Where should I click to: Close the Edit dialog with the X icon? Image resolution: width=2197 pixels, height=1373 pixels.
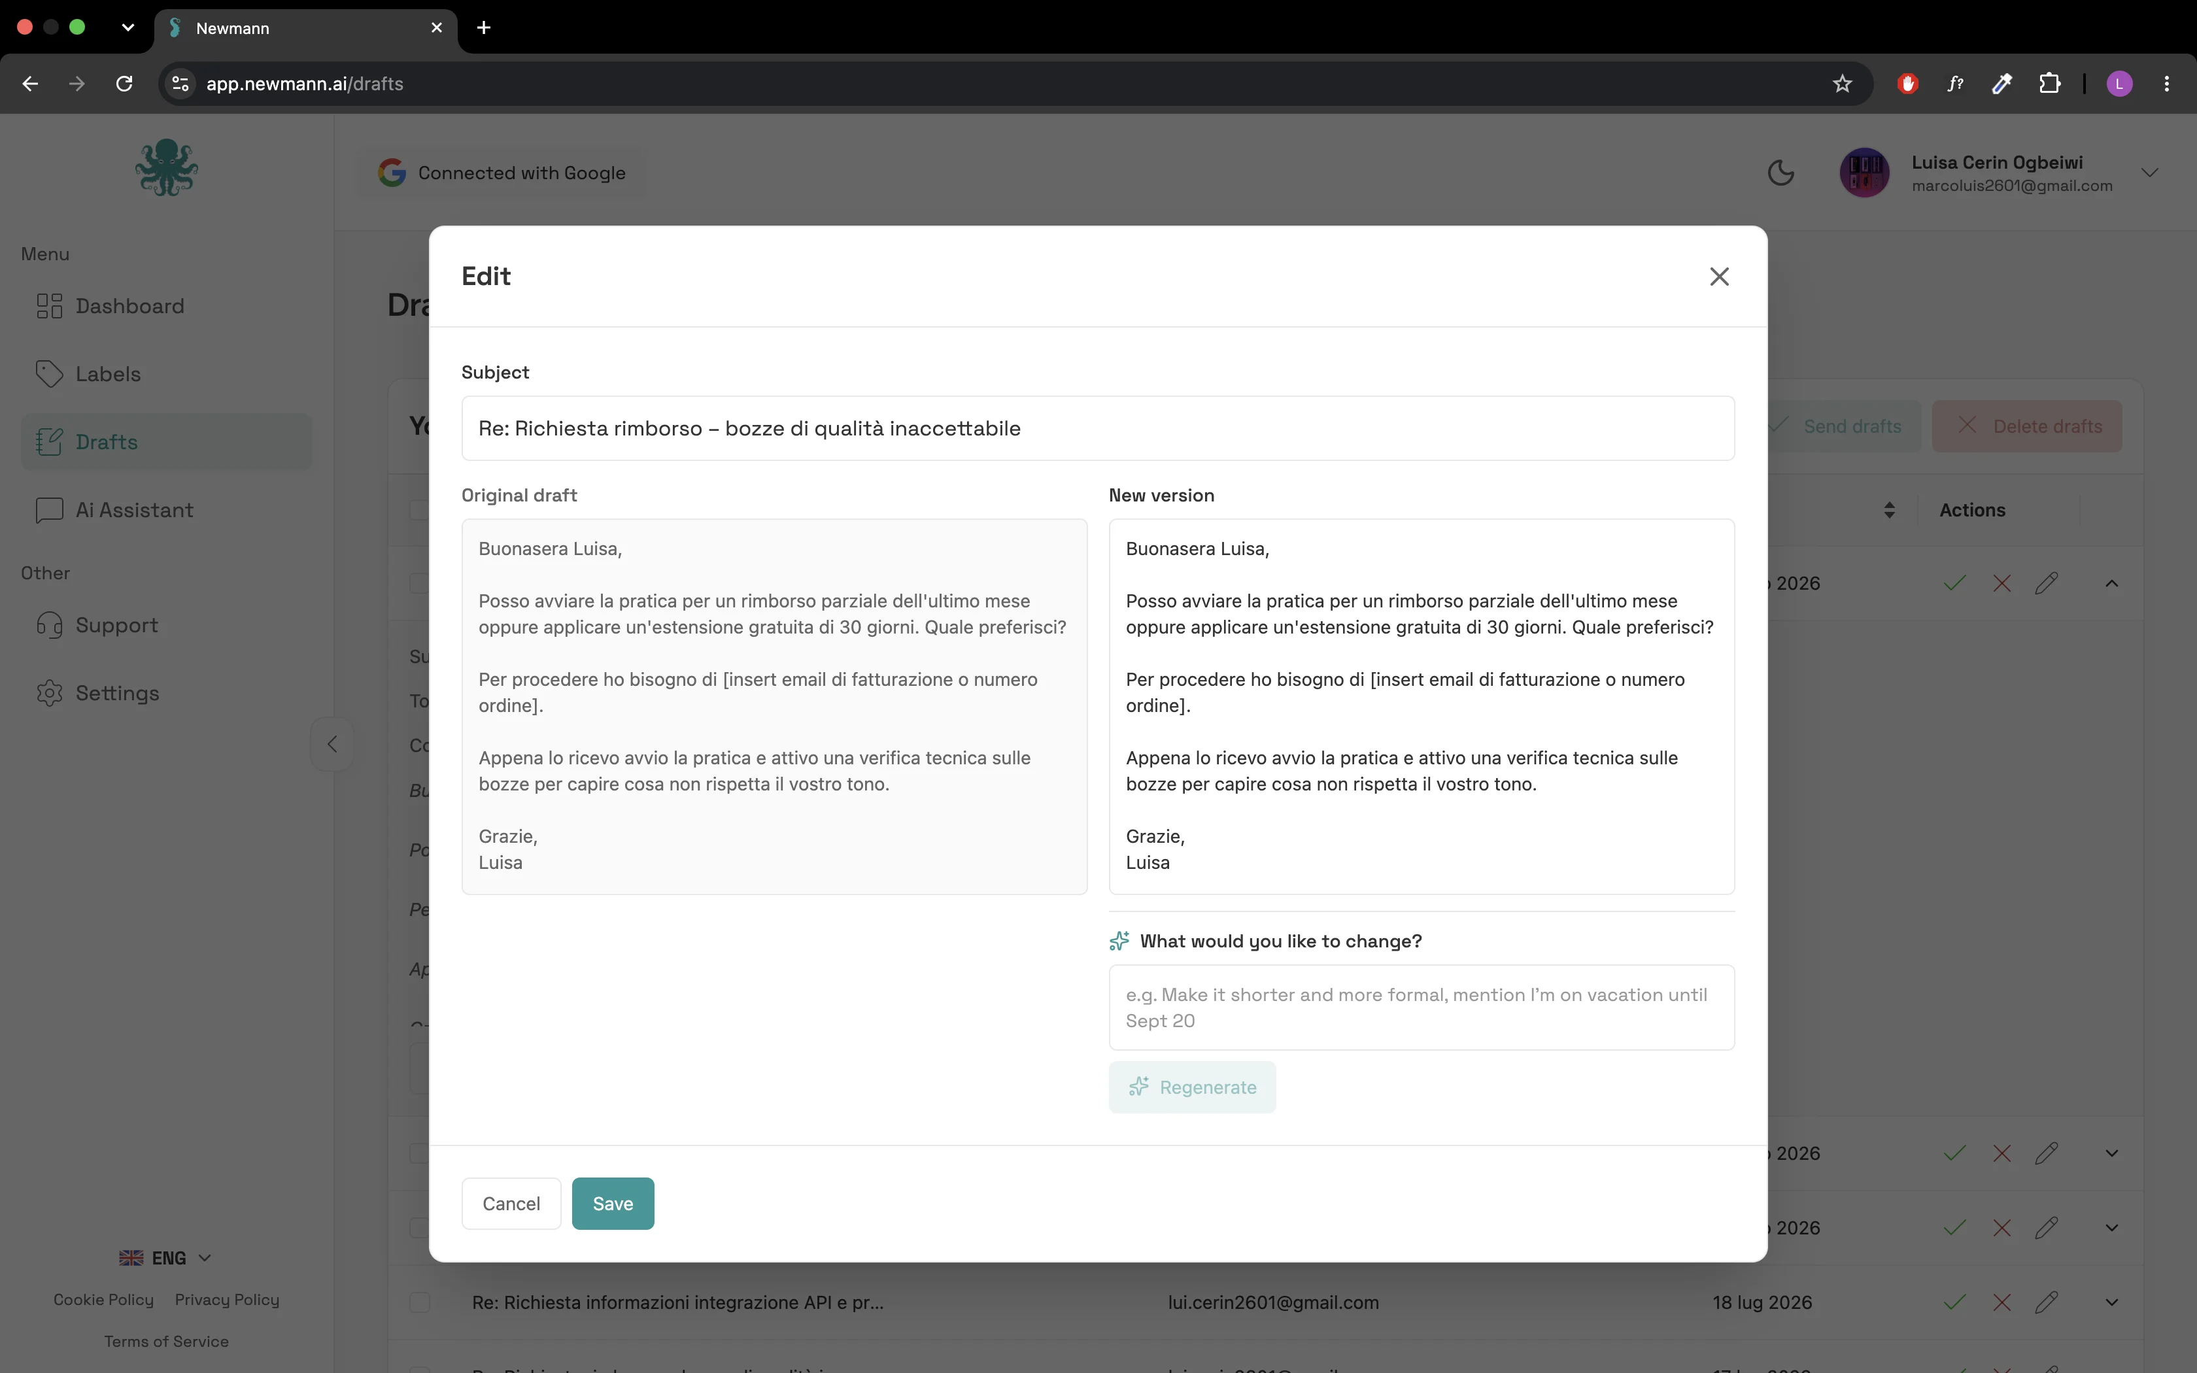click(1718, 276)
